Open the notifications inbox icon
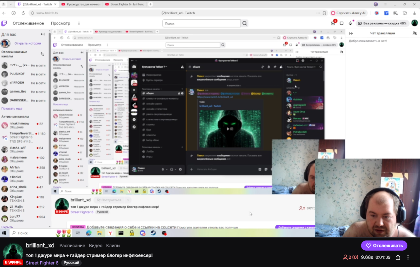This screenshot has width=420, height=267. pos(333,23)
